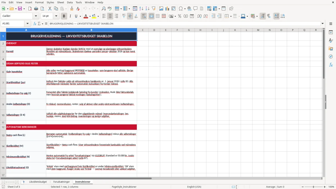Open the Font Name dropdown
Viewport: 336px width, 189px height.
point(36,16)
